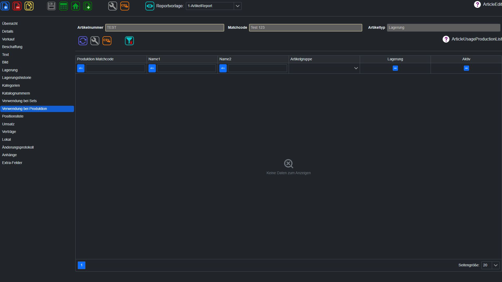Viewport: 502px width, 282px height.
Task: Export production list to CSV
Action: point(107,41)
